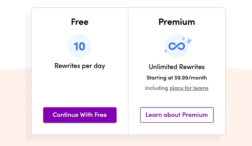Choose Continue With Free
Screen dimensions: 252x146
80,115
